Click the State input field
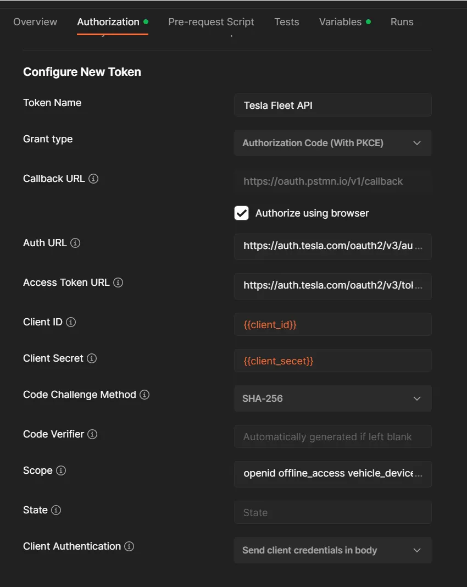This screenshot has width=467, height=587. click(332, 512)
